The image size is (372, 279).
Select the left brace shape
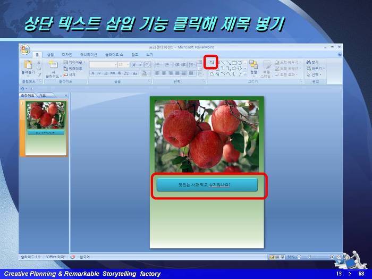(x=234, y=74)
